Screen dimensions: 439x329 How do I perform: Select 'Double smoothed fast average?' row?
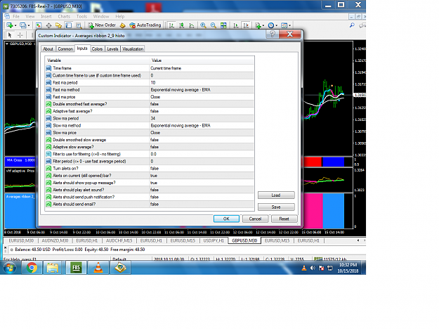tap(150, 104)
